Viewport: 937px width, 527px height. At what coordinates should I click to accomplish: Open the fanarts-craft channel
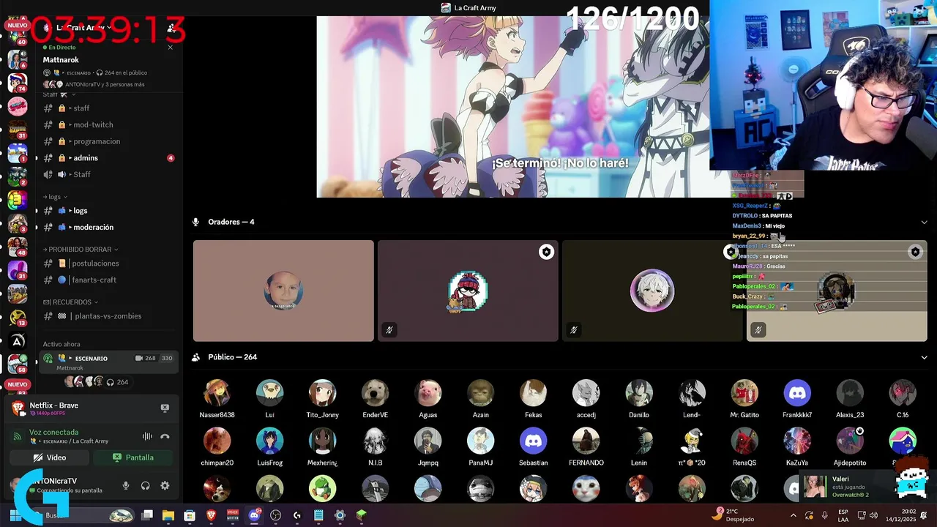[x=108, y=280]
